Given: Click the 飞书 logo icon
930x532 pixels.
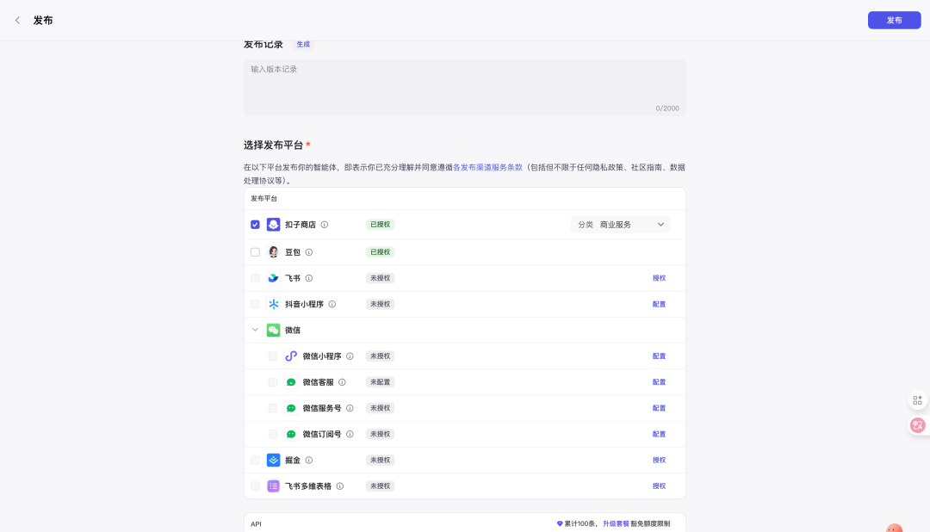Looking at the screenshot, I should click(x=274, y=278).
